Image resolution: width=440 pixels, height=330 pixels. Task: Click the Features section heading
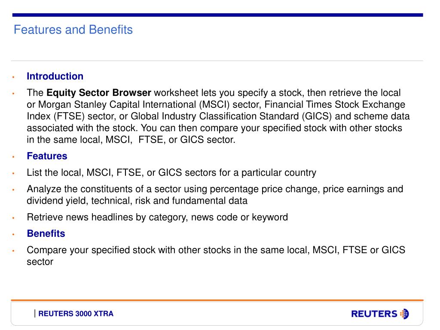click(x=47, y=156)
